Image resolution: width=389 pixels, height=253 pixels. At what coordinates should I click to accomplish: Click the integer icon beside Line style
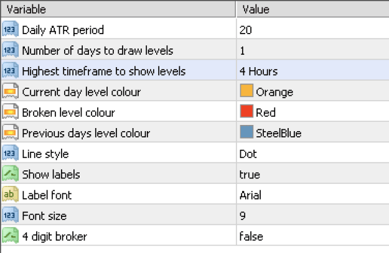tap(11, 154)
